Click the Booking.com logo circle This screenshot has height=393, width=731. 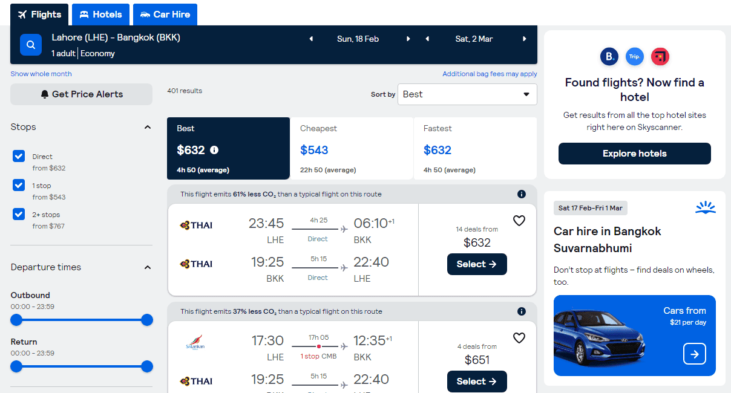609,57
